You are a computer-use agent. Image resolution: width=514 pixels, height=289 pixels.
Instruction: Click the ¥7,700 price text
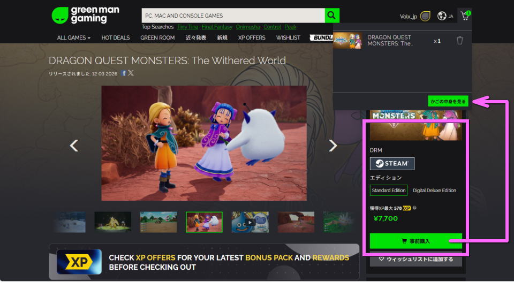point(385,218)
